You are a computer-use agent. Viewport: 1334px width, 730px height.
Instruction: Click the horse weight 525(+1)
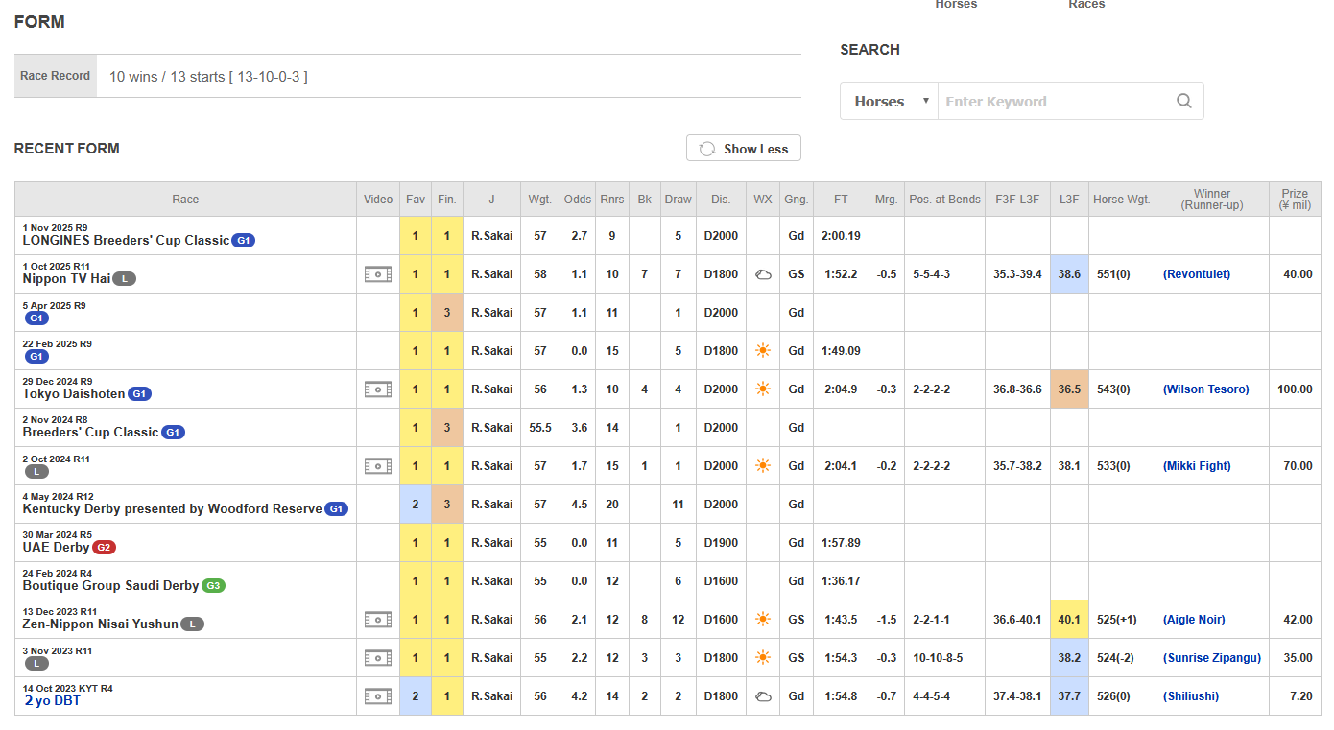point(1117,620)
